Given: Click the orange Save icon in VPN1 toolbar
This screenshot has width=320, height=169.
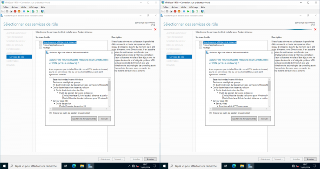Looking at the screenshot, I should (179, 12).
